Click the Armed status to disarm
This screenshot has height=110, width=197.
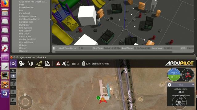tap(106, 64)
